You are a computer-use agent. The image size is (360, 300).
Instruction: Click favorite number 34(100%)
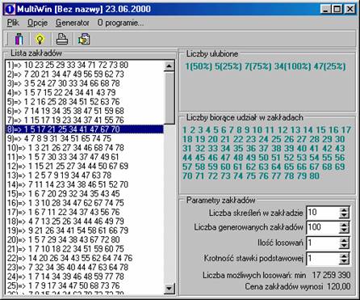click(x=292, y=66)
